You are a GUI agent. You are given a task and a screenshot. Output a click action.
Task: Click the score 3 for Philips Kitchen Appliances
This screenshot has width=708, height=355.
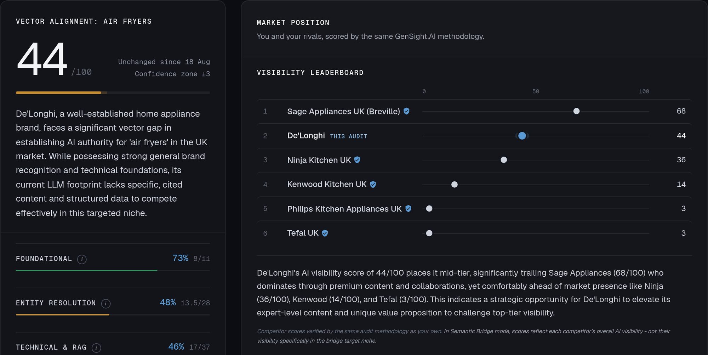(x=684, y=209)
